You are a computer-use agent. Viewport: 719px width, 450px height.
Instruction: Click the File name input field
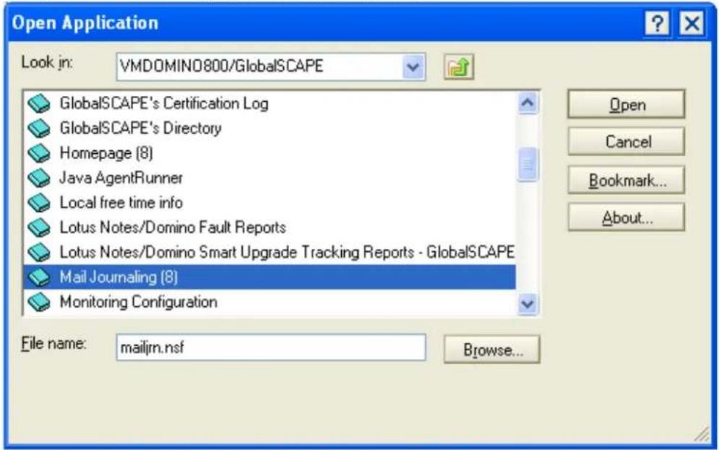(270, 347)
